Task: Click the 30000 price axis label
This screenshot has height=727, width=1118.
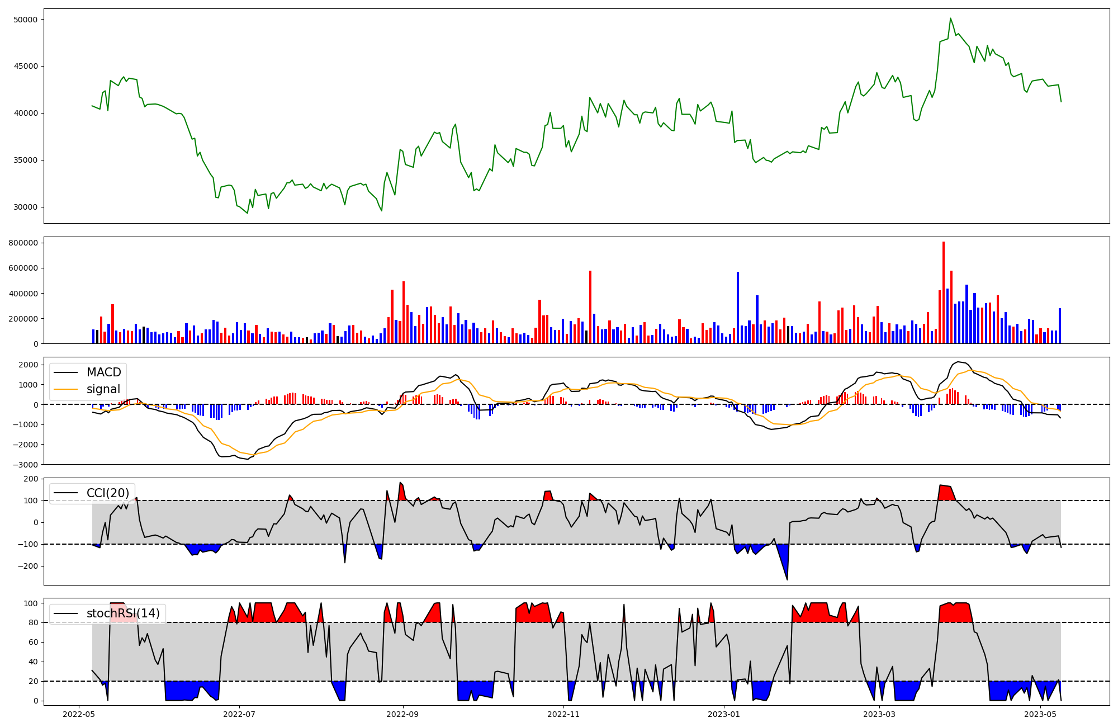Action: 25,207
